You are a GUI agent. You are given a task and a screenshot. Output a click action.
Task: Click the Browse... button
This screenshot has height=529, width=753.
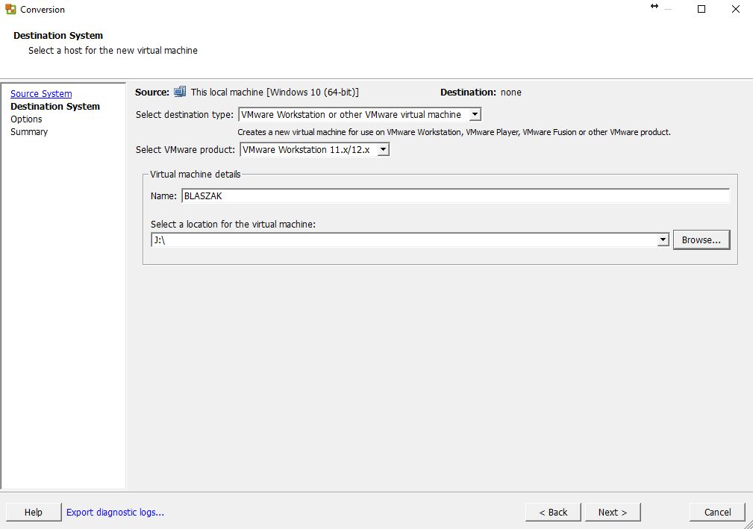tap(702, 240)
